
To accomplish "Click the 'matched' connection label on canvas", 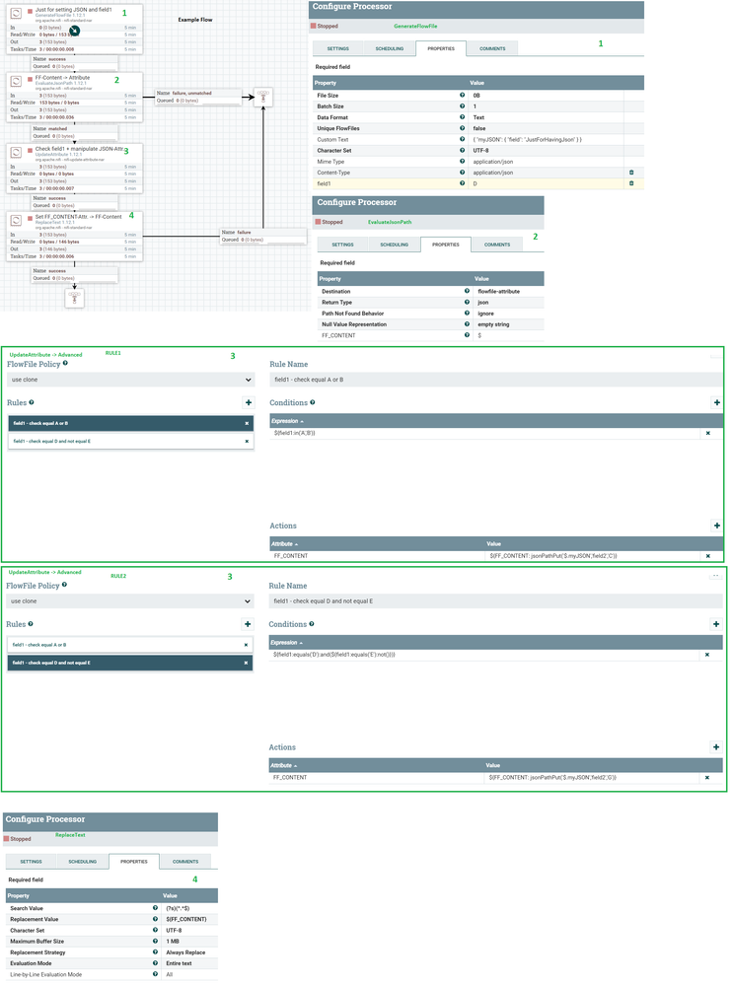I will click(74, 132).
